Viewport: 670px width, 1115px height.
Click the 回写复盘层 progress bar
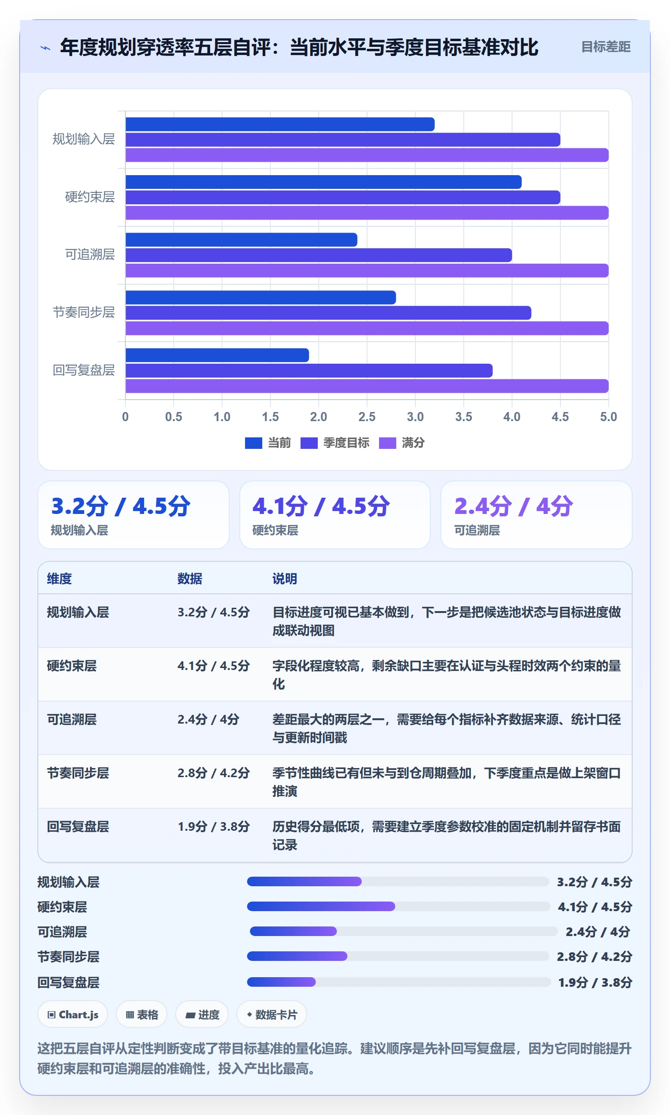tap(399, 982)
